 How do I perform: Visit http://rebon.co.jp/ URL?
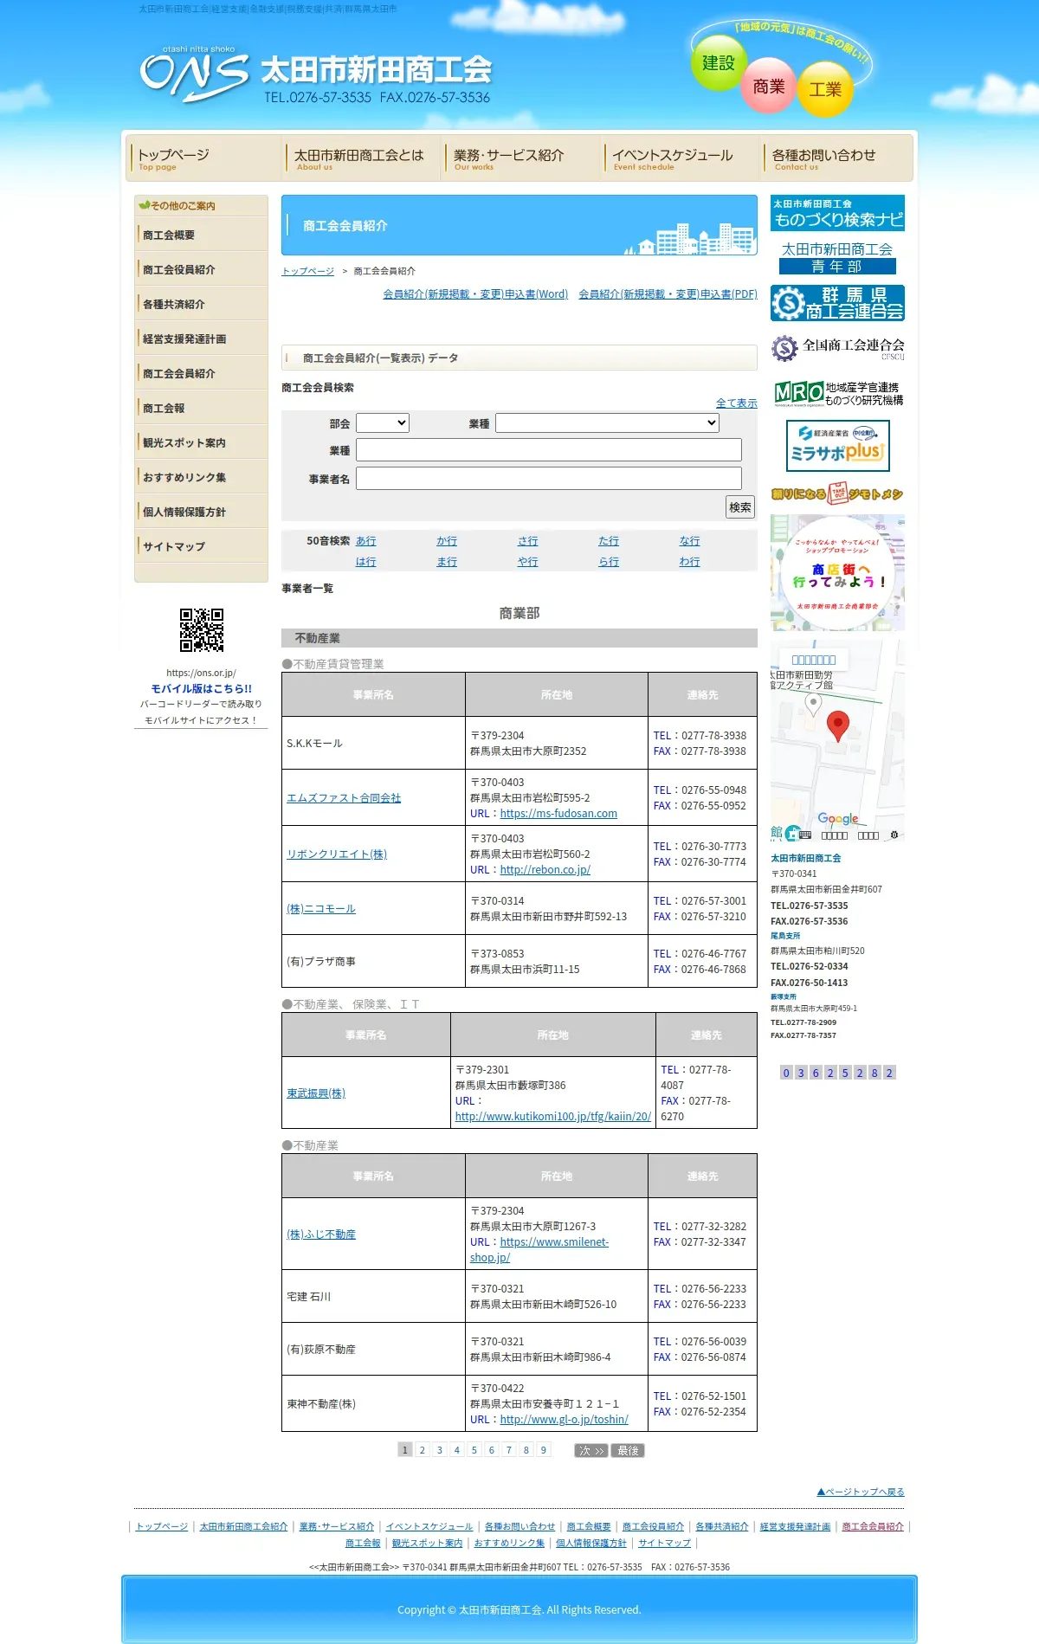545,870
